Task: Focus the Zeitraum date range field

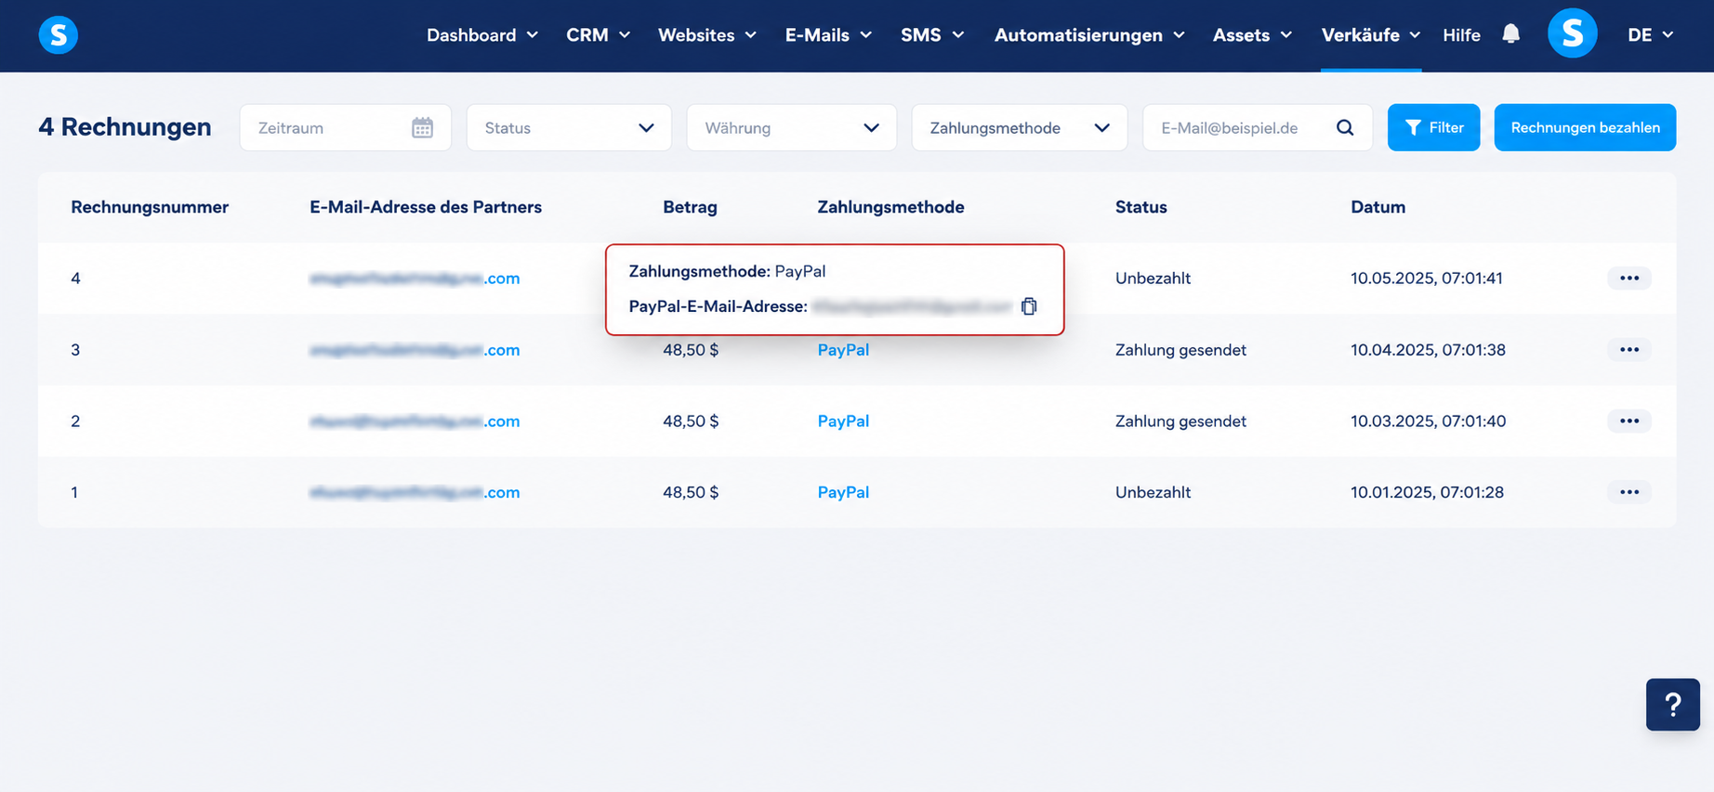Action: tap(345, 127)
